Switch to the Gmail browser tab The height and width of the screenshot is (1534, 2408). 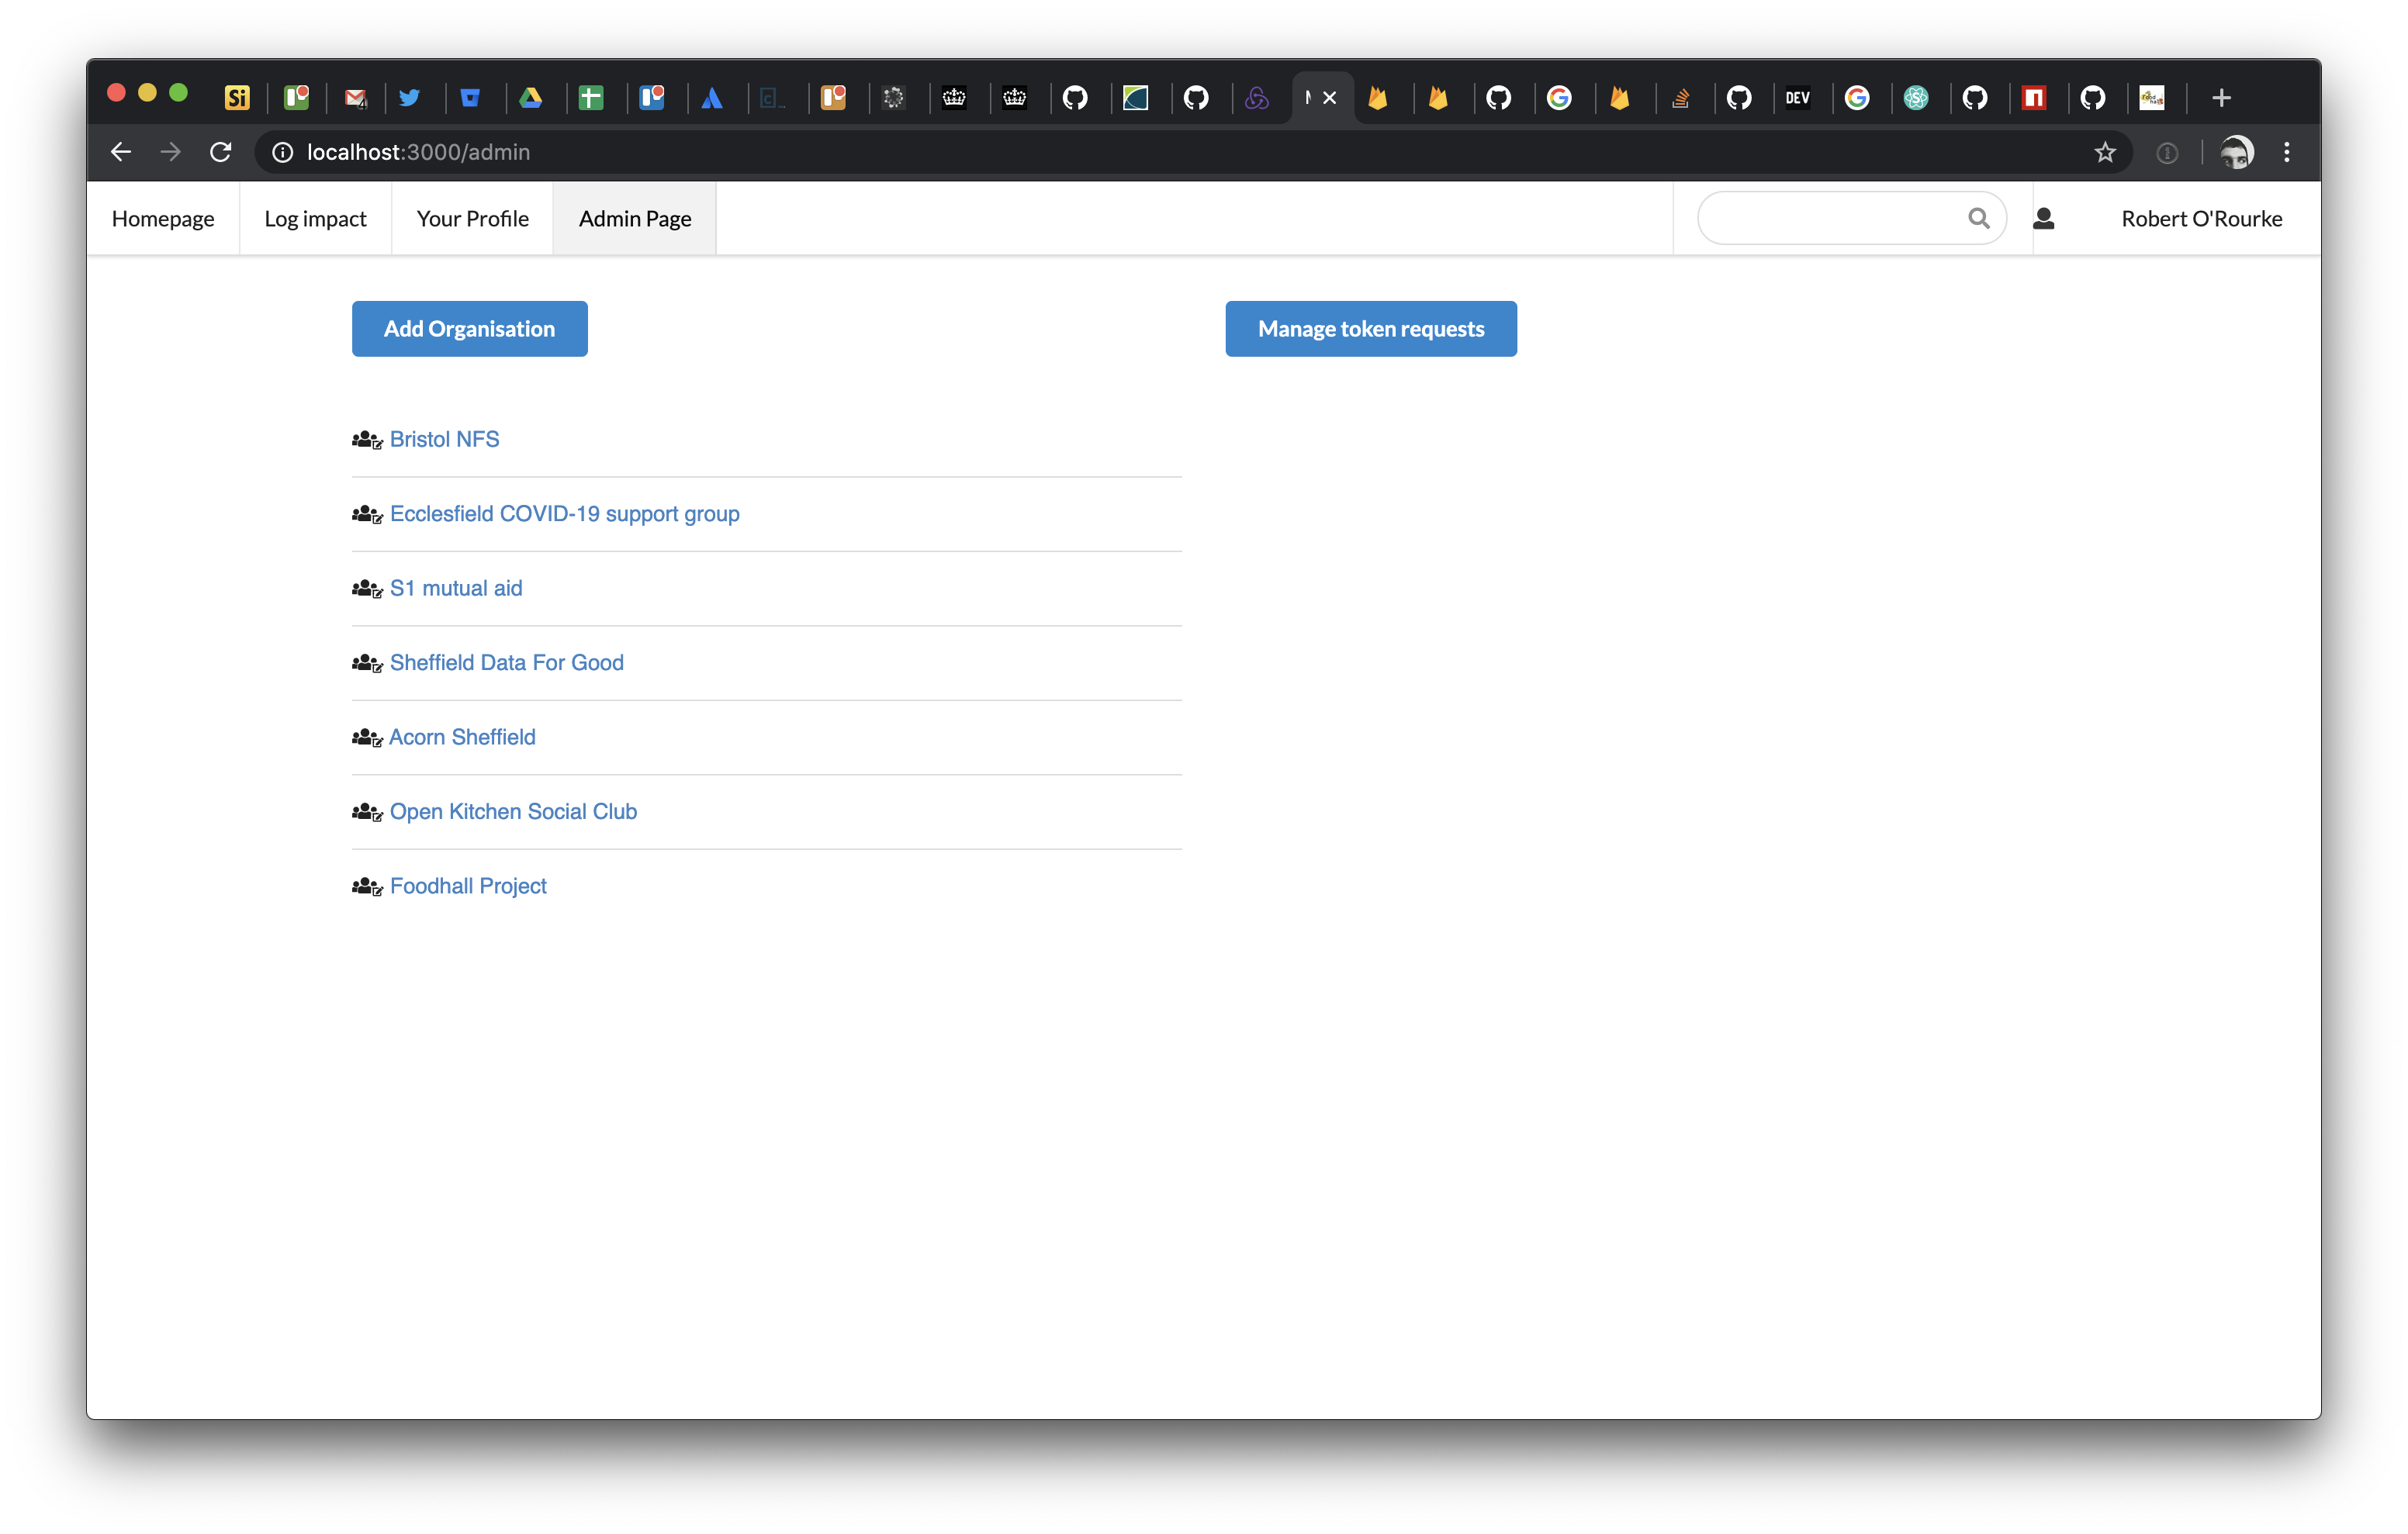[x=355, y=98]
